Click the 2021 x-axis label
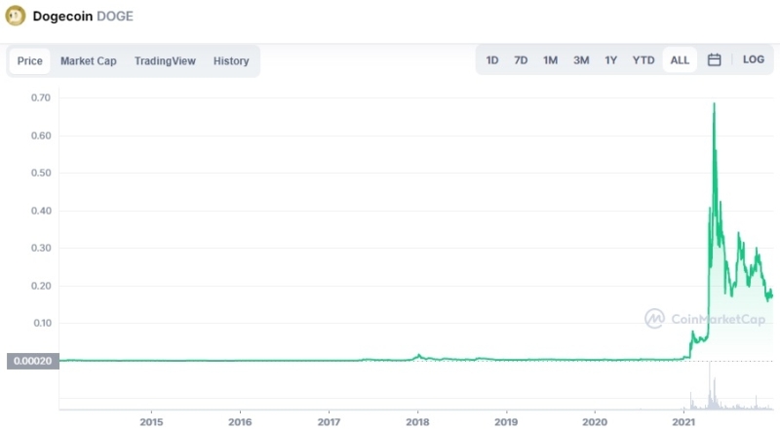This screenshot has width=780, height=429. [683, 422]
